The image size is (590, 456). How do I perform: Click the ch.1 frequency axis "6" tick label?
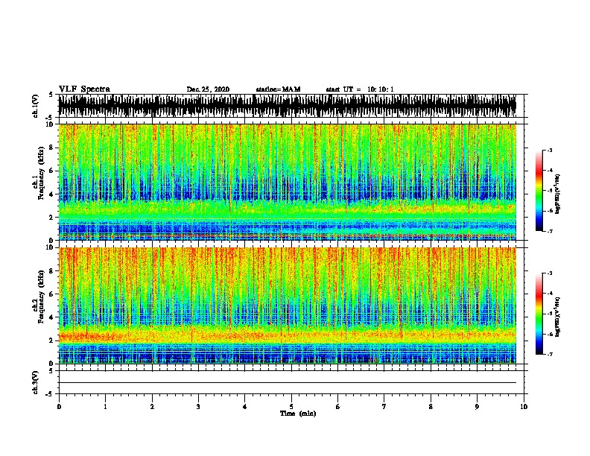(x=52, y=171)
